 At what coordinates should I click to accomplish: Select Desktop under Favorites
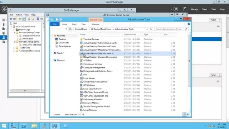[x=62, y=39]
